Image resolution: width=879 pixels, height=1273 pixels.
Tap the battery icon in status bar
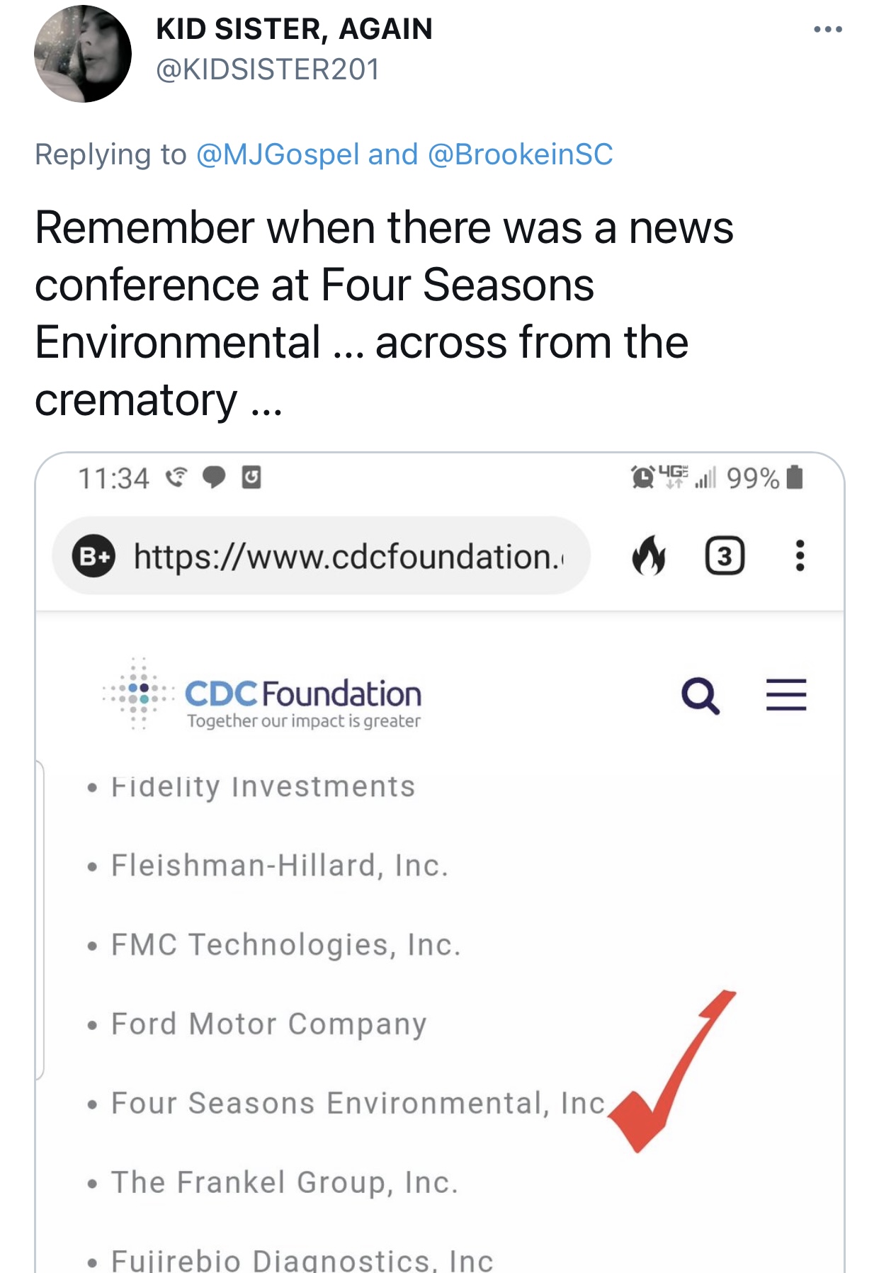pos(795,477)
